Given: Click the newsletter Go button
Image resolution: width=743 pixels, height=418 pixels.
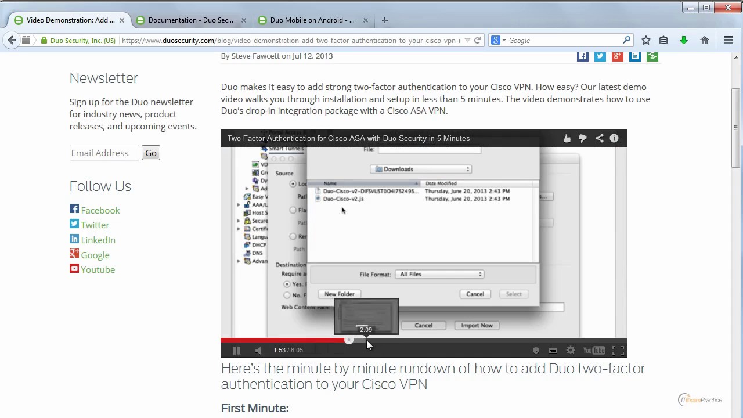Looking at the screenshot, I should pos(151,153).
